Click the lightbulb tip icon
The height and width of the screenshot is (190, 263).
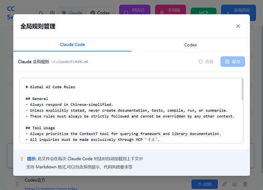[22, 159]
